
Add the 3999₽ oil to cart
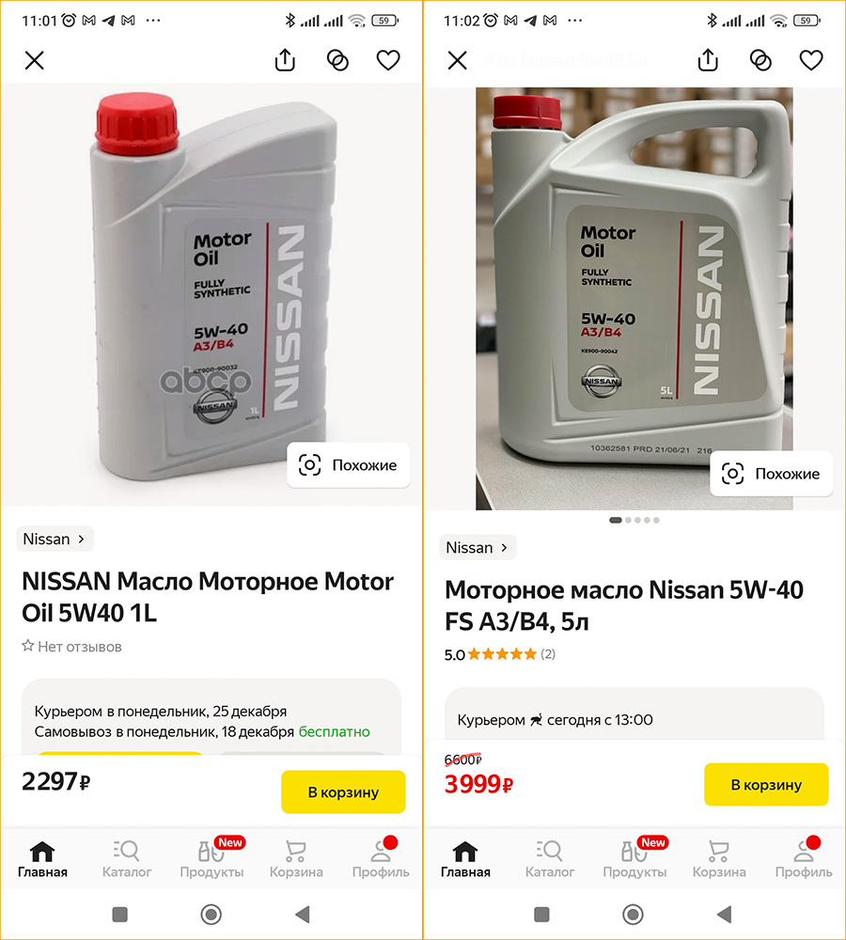point(766,784)
